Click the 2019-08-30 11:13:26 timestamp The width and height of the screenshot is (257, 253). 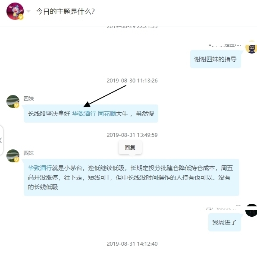tap(132, 81)
